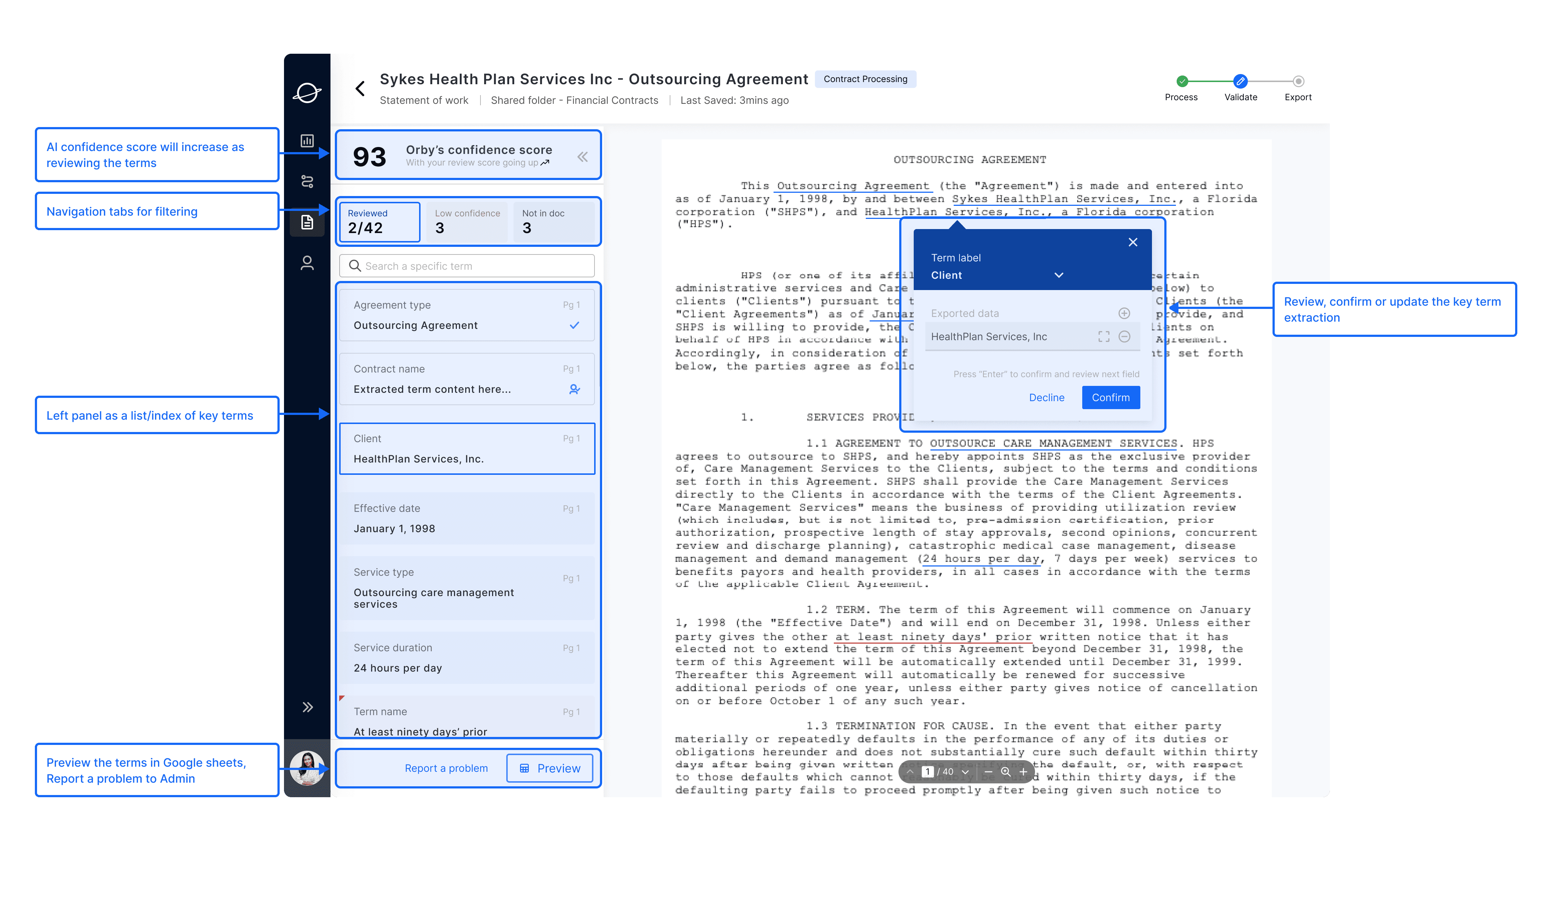Screen dimensions: 1542x909
Task: Go back using the left arrow
Action: [360, 89]
